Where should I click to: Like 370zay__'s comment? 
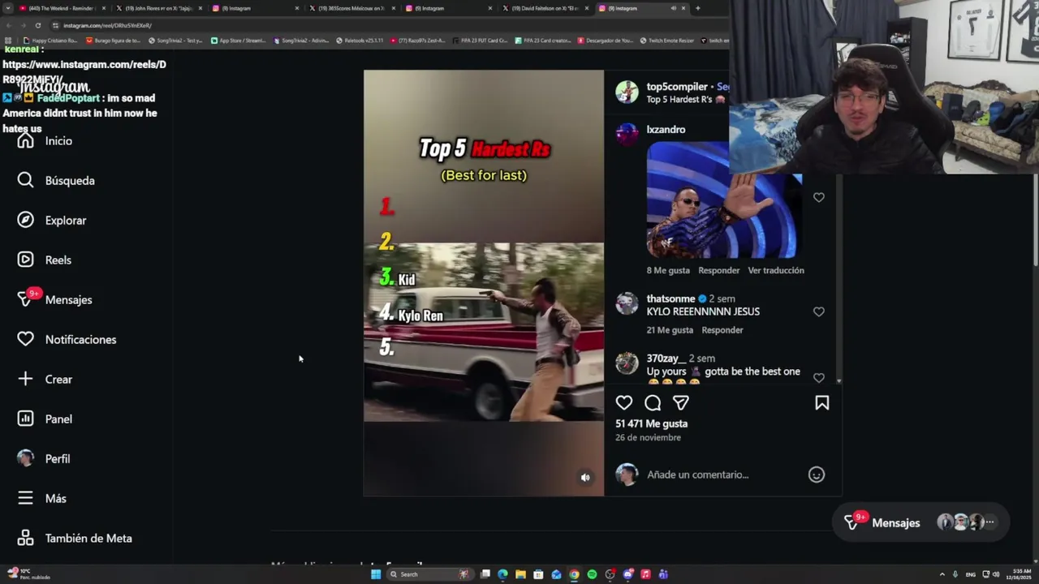819,378
